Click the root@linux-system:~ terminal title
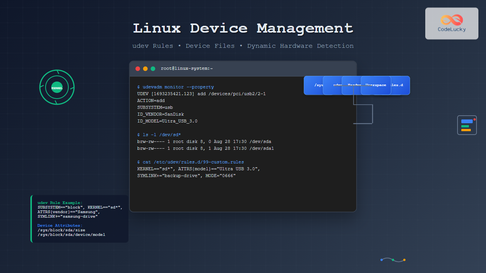The image size is (486, 273). click(187, 69)
